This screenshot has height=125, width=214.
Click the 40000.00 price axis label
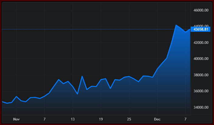[x=201, y=59]
